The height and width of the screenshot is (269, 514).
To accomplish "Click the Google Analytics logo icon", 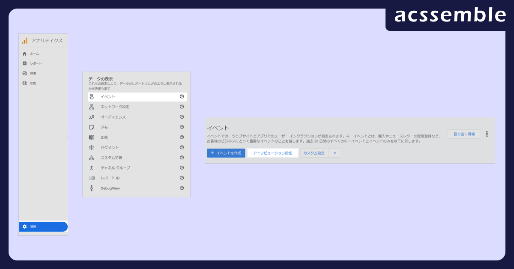I will coord(25,41).
